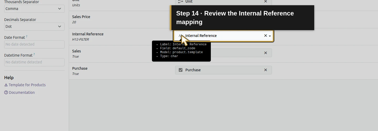
Task: Select the Sales column label
Action: pos(76,51)
